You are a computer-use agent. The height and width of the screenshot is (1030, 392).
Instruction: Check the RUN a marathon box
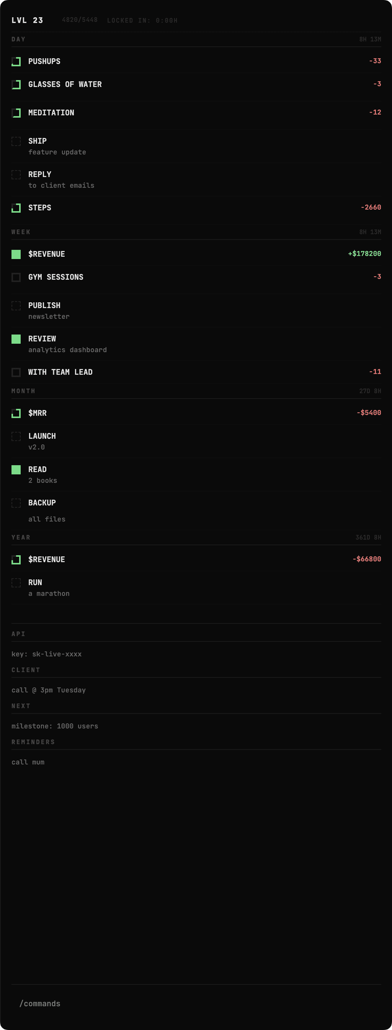tap(16, 583)
